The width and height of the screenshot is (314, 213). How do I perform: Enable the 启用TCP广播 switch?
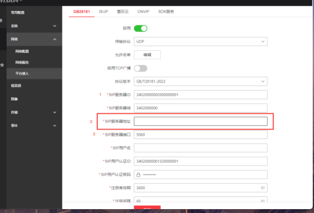140,68
